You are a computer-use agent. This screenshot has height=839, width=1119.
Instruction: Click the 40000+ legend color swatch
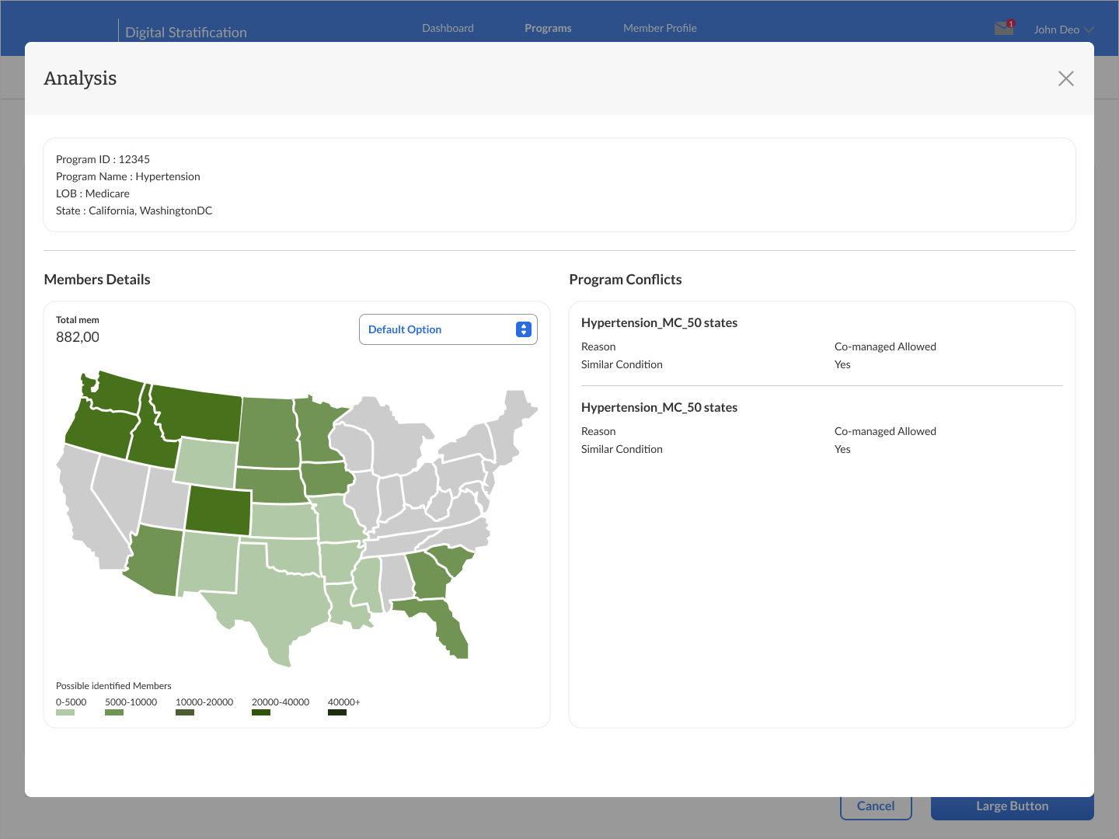337,712
